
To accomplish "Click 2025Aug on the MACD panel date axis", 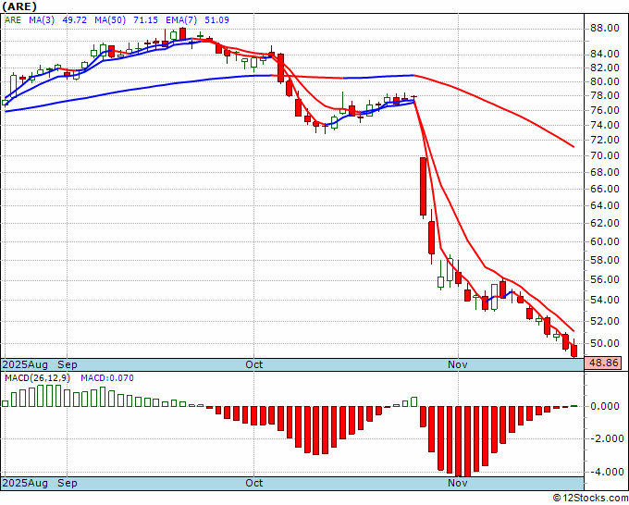I will [x=25, y=483].
